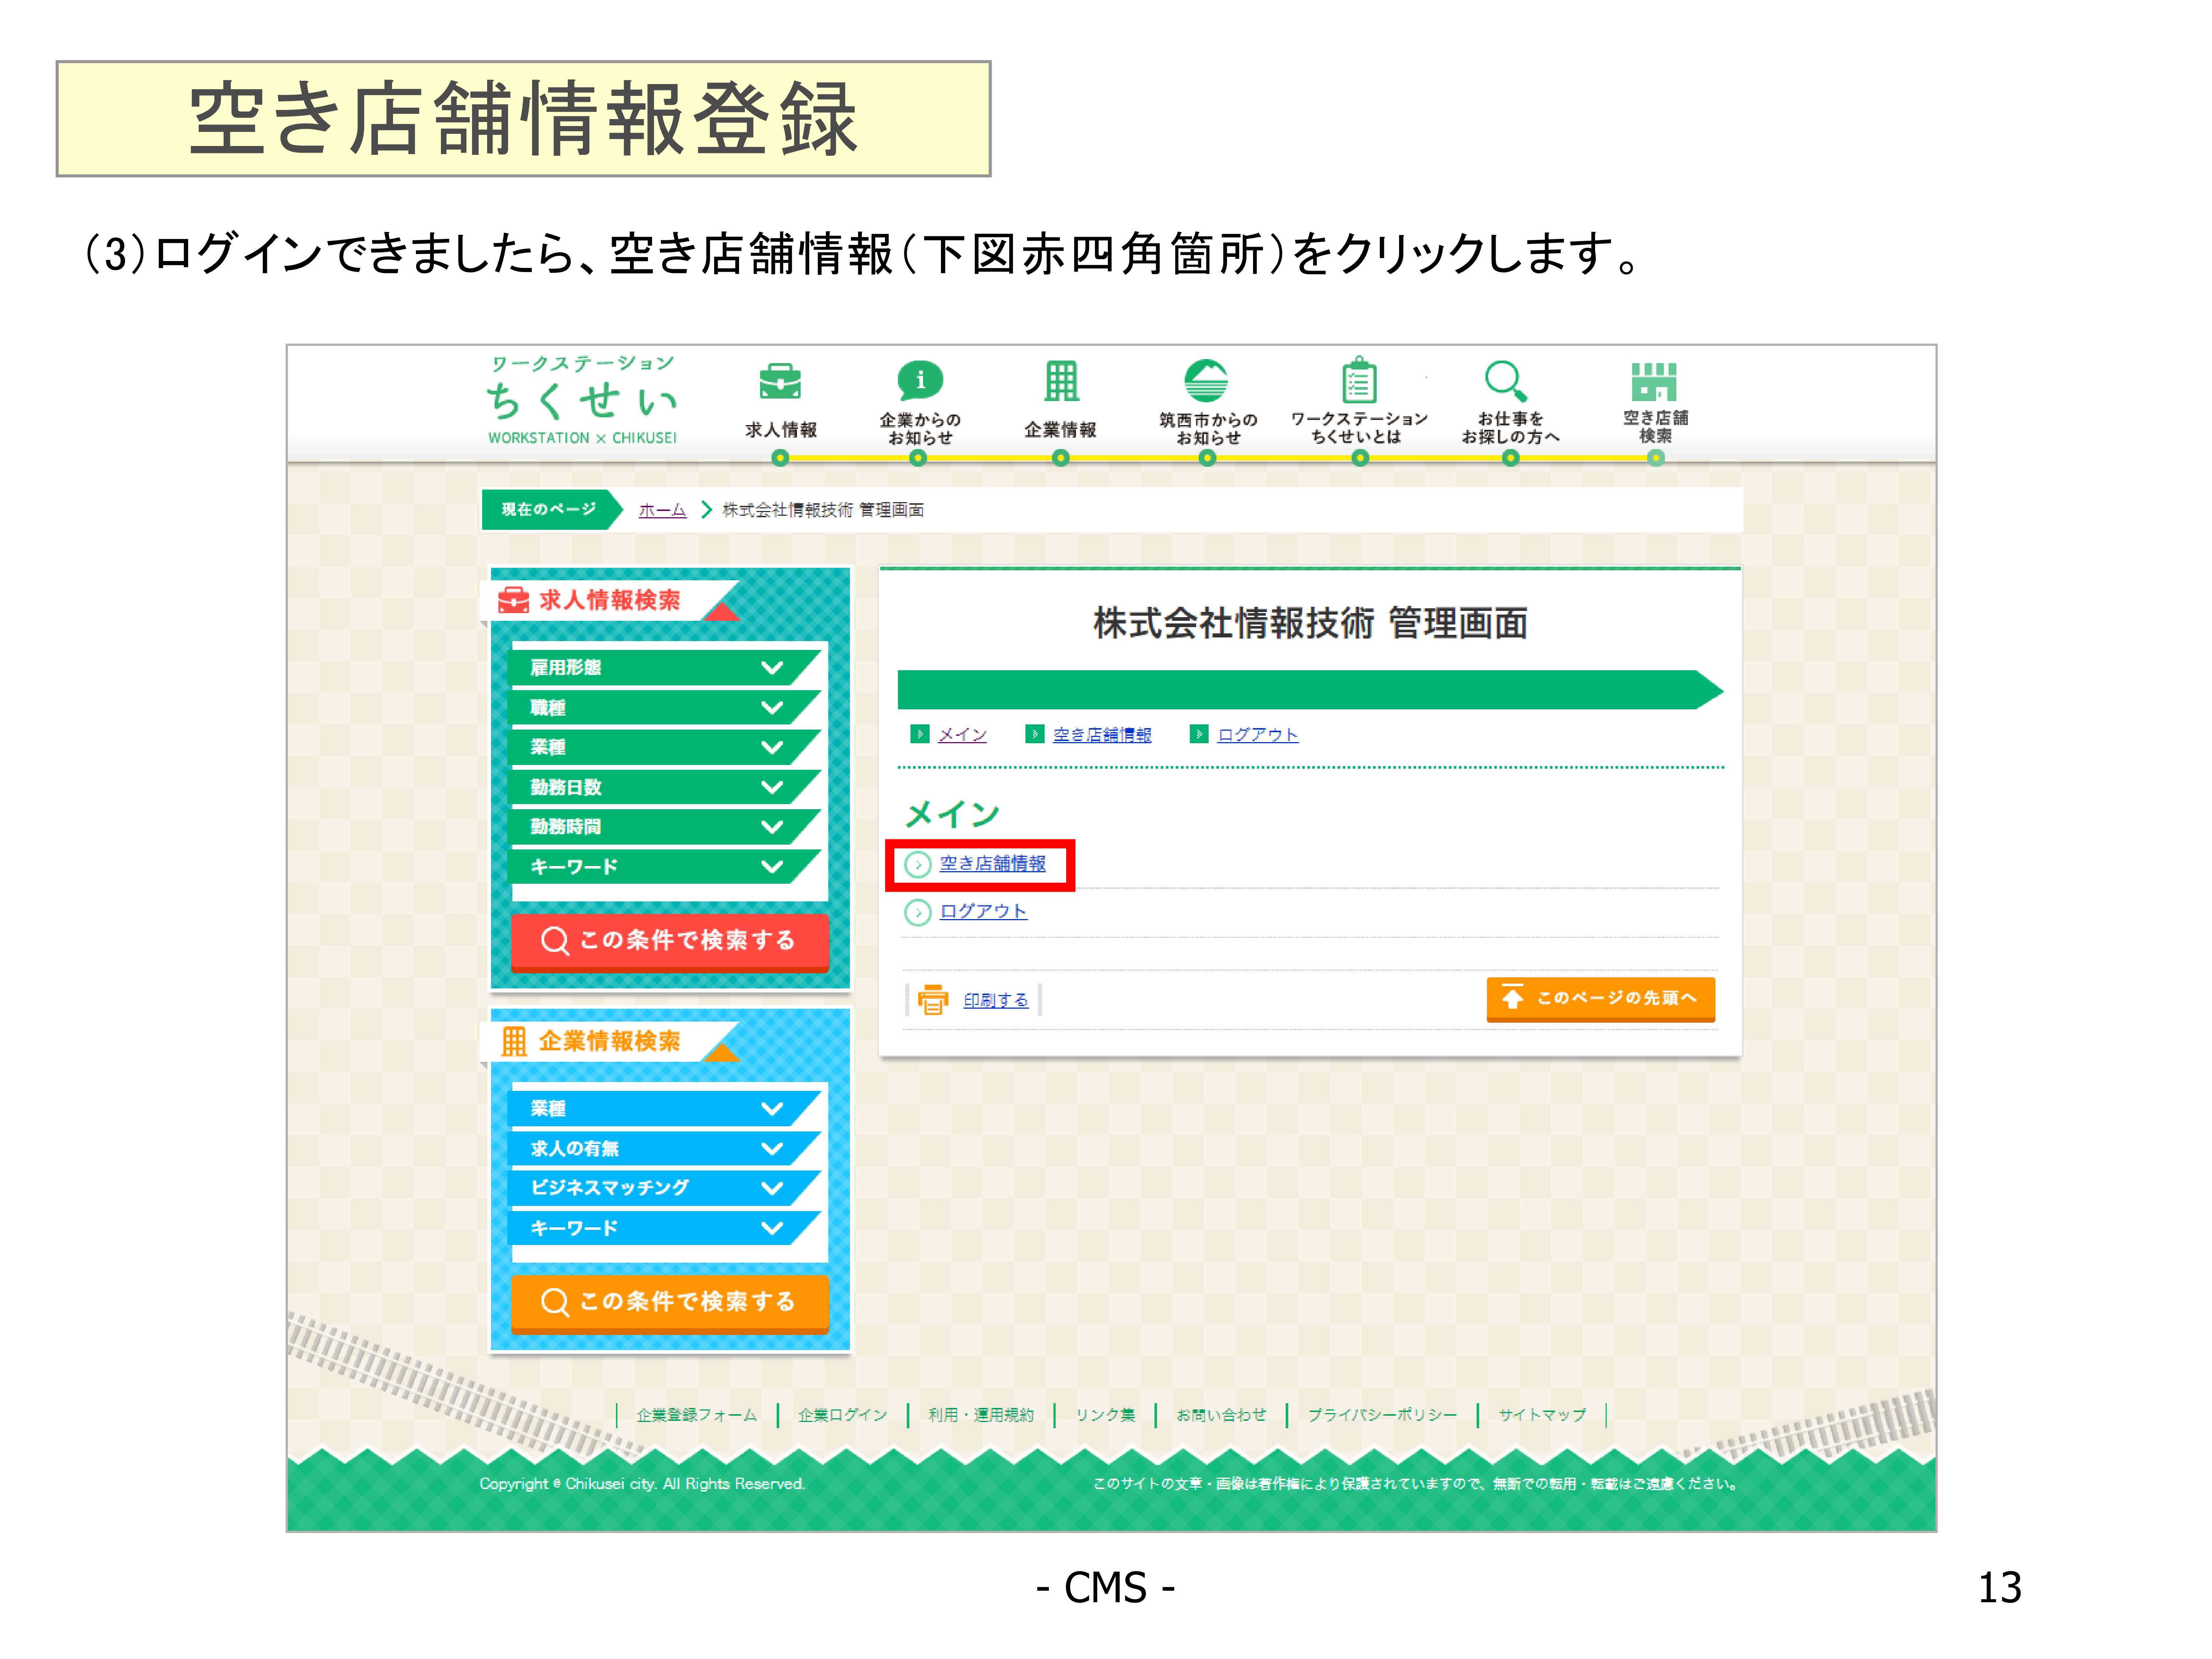Click the ワークステーションちくせい site logo
Viewport: 2212px width, 1659px height.
pyautogui.click(x=582, y=400)
